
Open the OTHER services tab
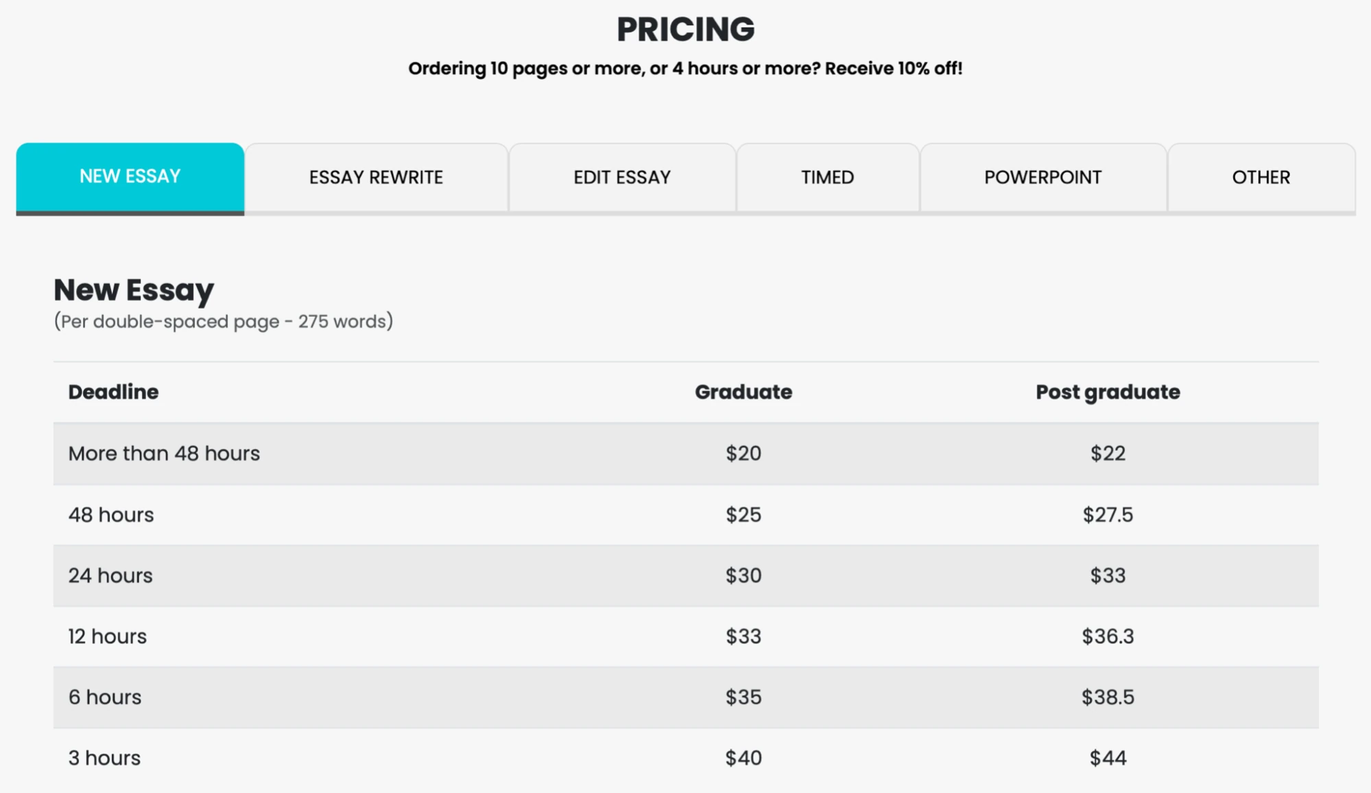coord(1261,177)
